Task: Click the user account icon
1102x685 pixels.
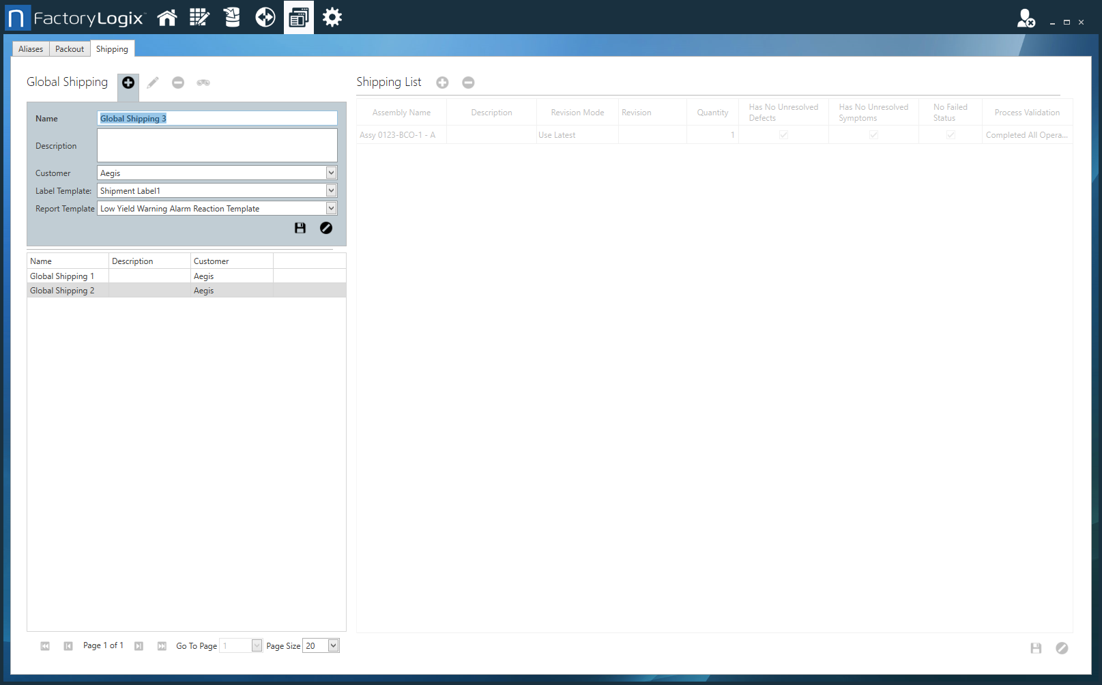Action: (x=1026, y=18)
